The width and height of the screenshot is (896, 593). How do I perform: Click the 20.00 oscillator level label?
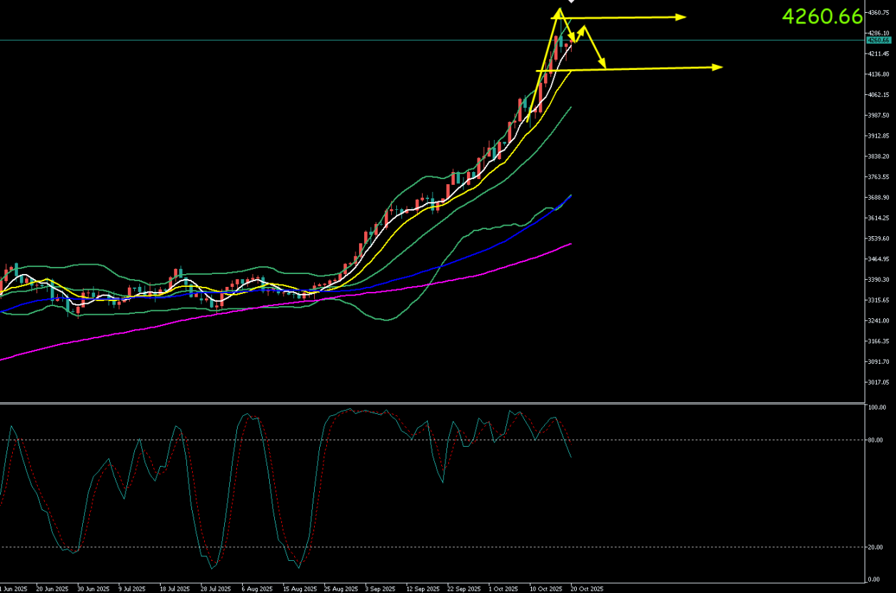point(876,547)
